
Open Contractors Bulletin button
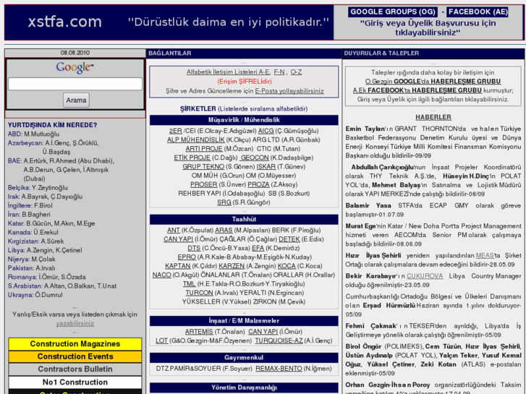click(x=75, y=369)
